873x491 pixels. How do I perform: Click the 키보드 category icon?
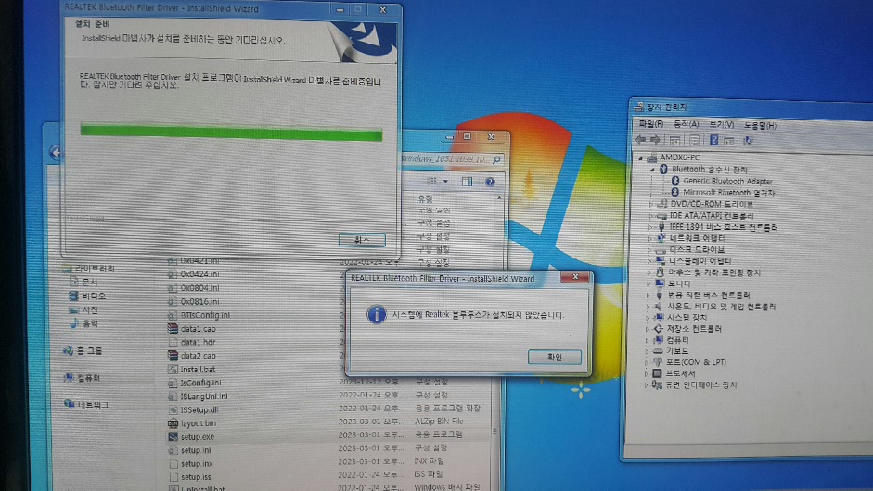point(658,351)
